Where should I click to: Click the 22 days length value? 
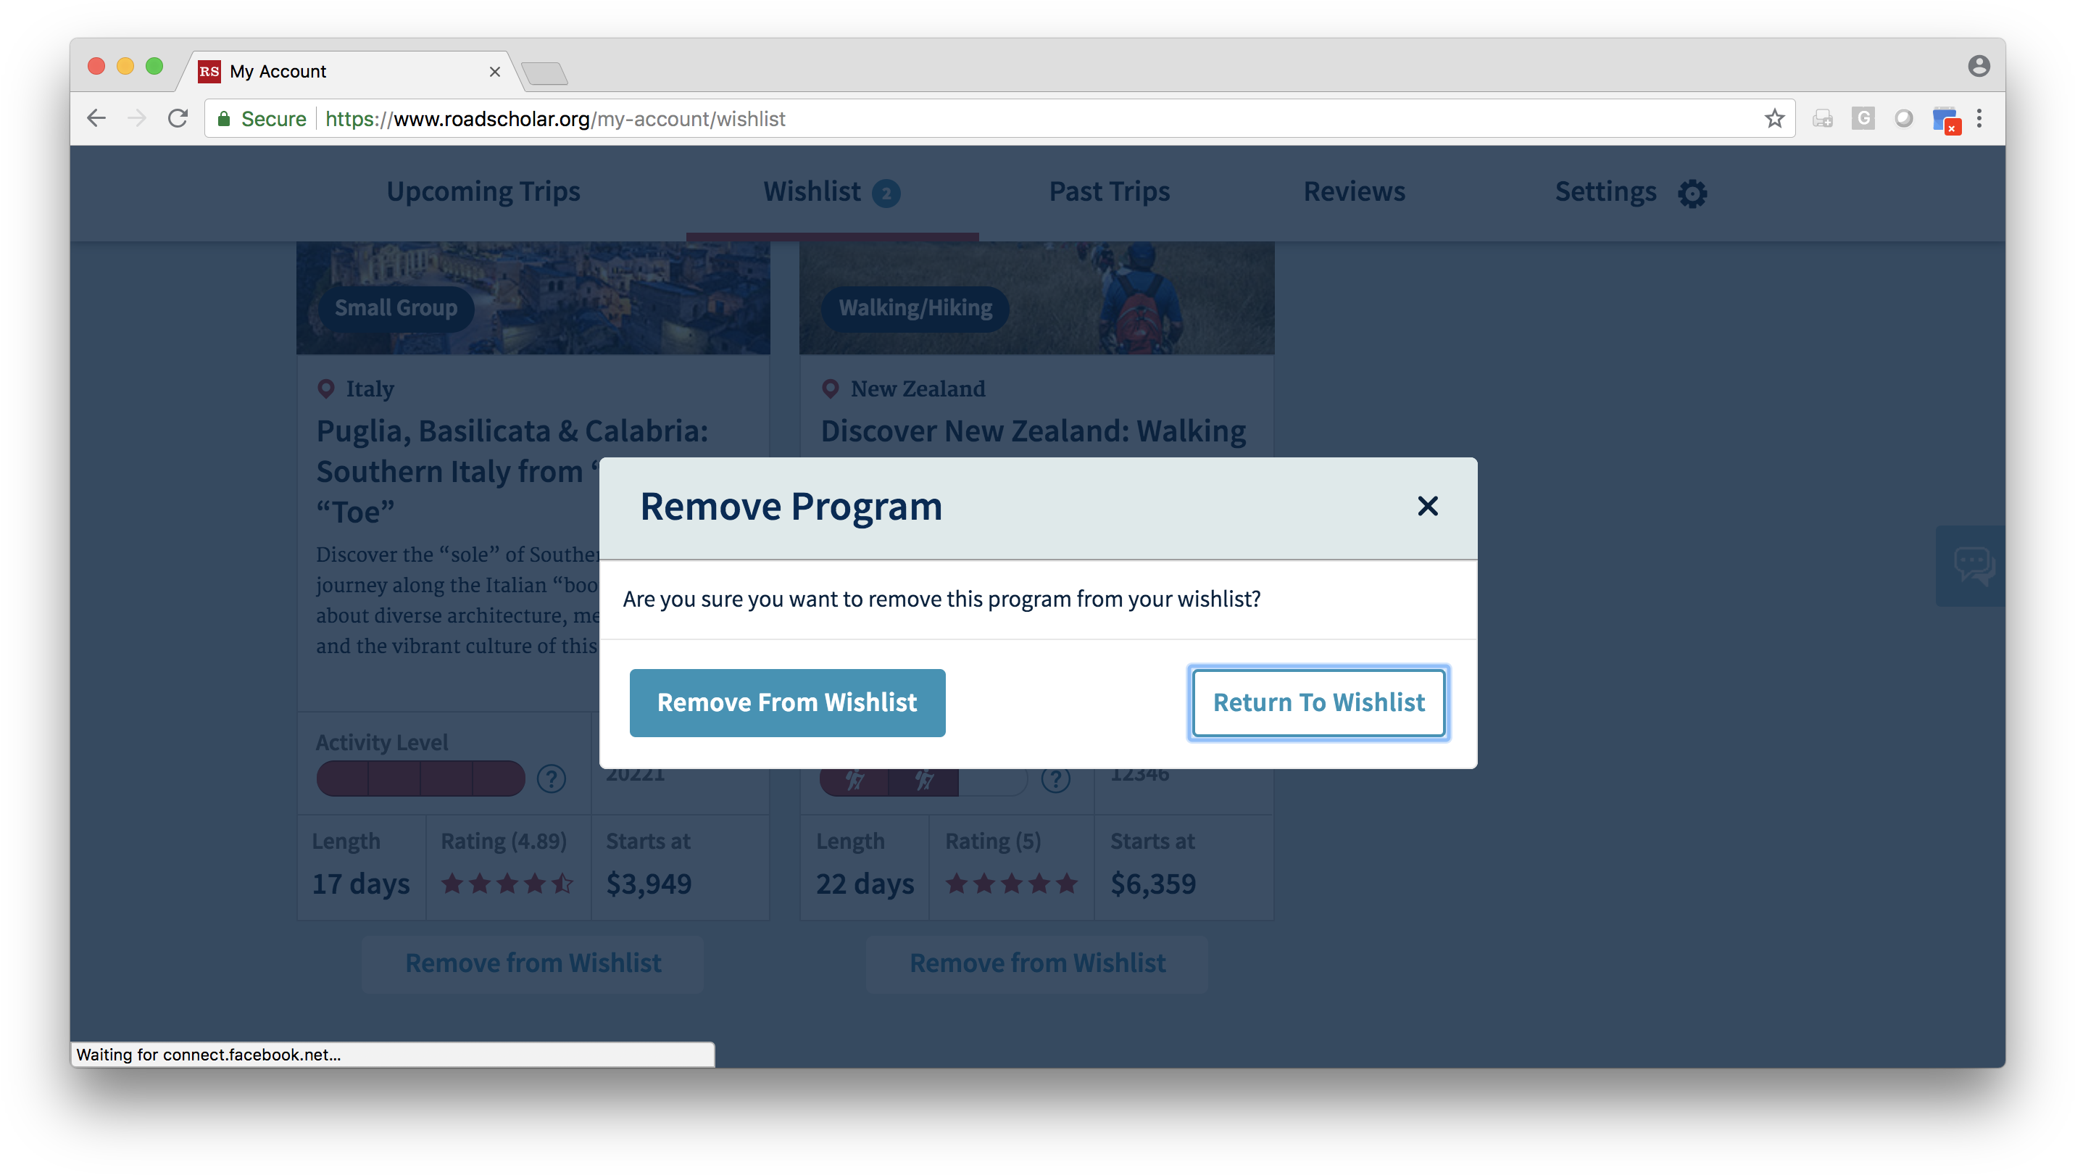click(x=865, y=884)
